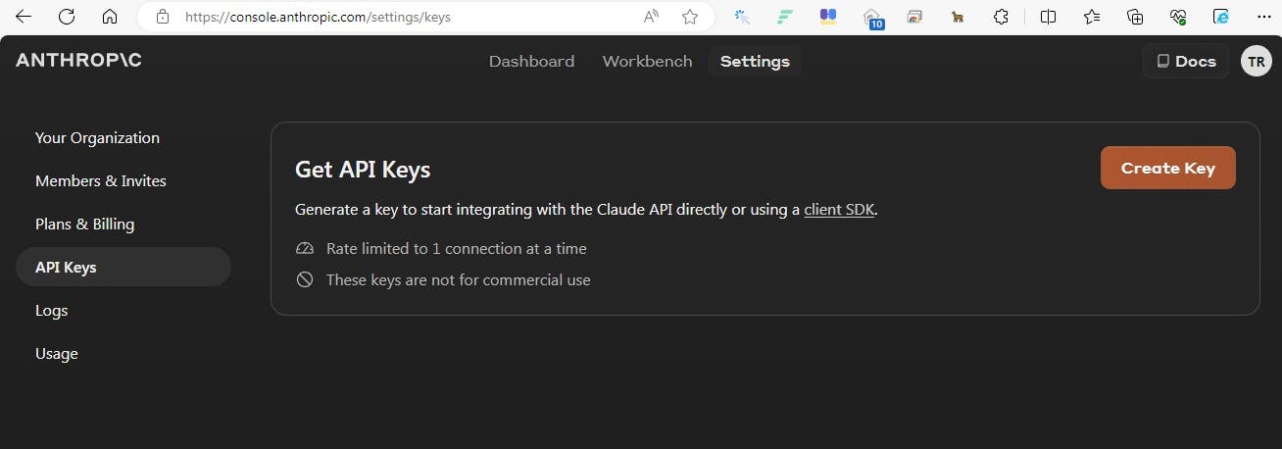The image size is (1282, 449).
Task: Open the Workbench tab
Action: [x=647, y=61]
